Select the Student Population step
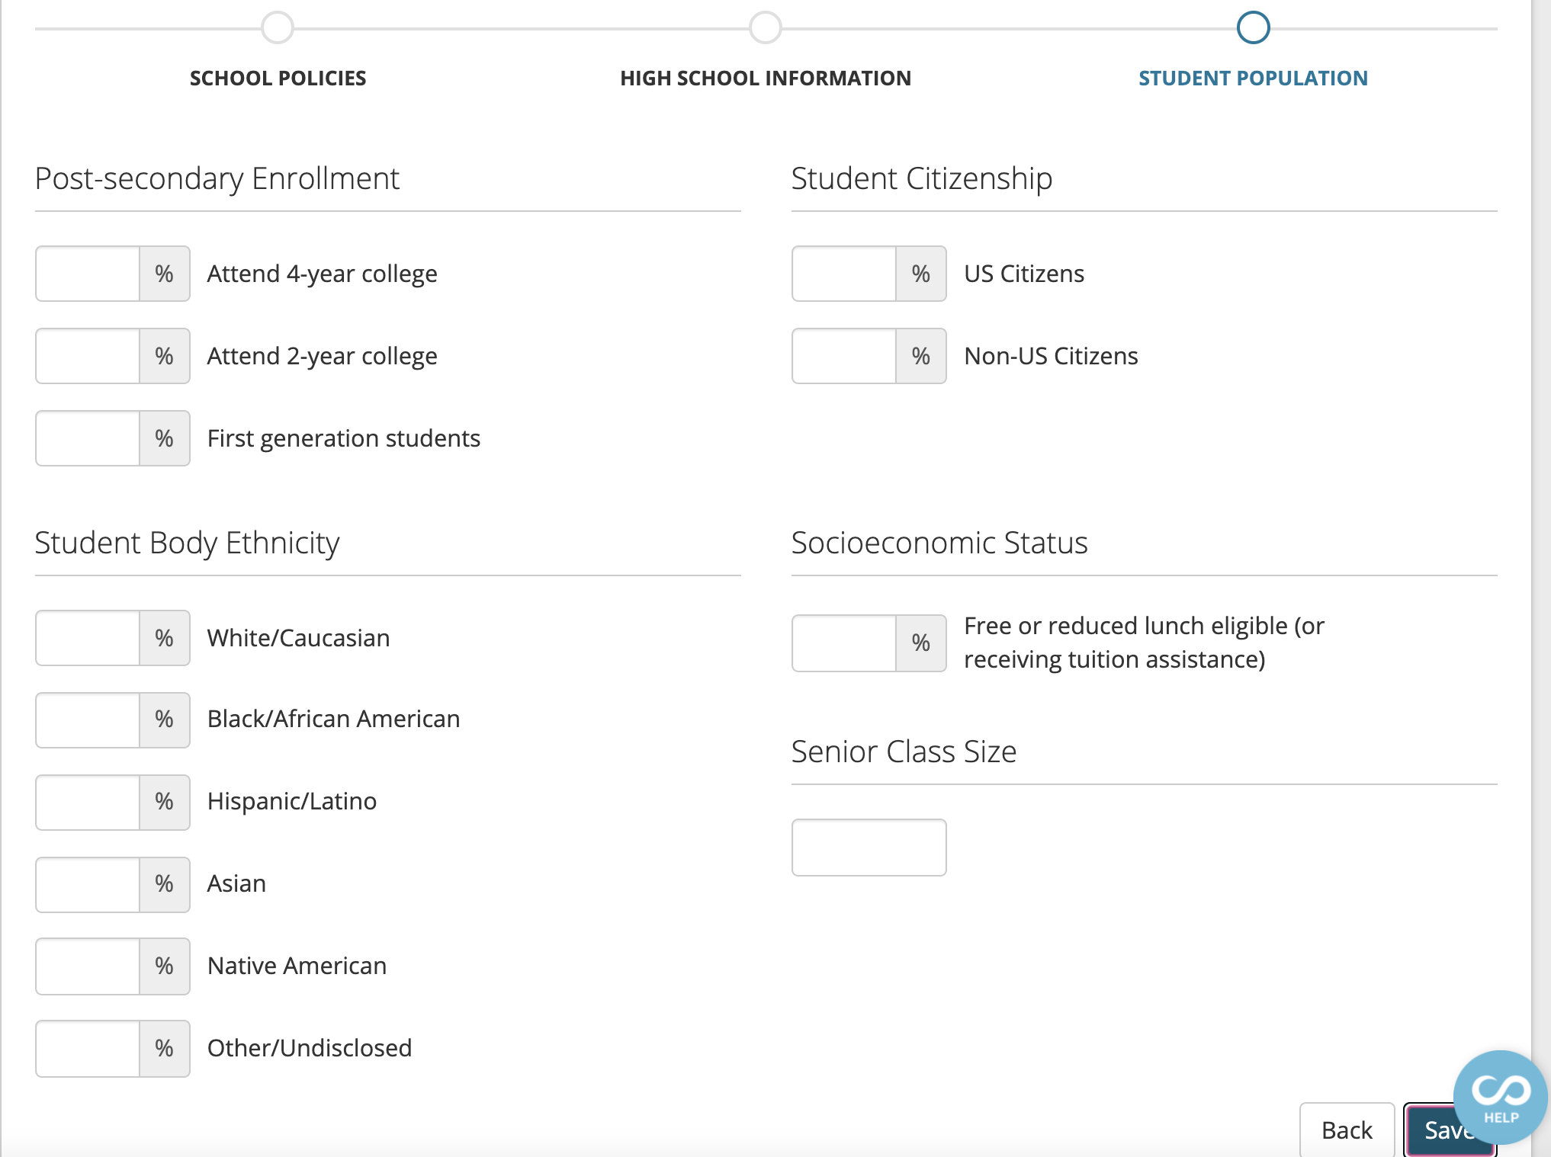The width and height of the screenshot is (1551, 1157). [x=1253, y=78]
